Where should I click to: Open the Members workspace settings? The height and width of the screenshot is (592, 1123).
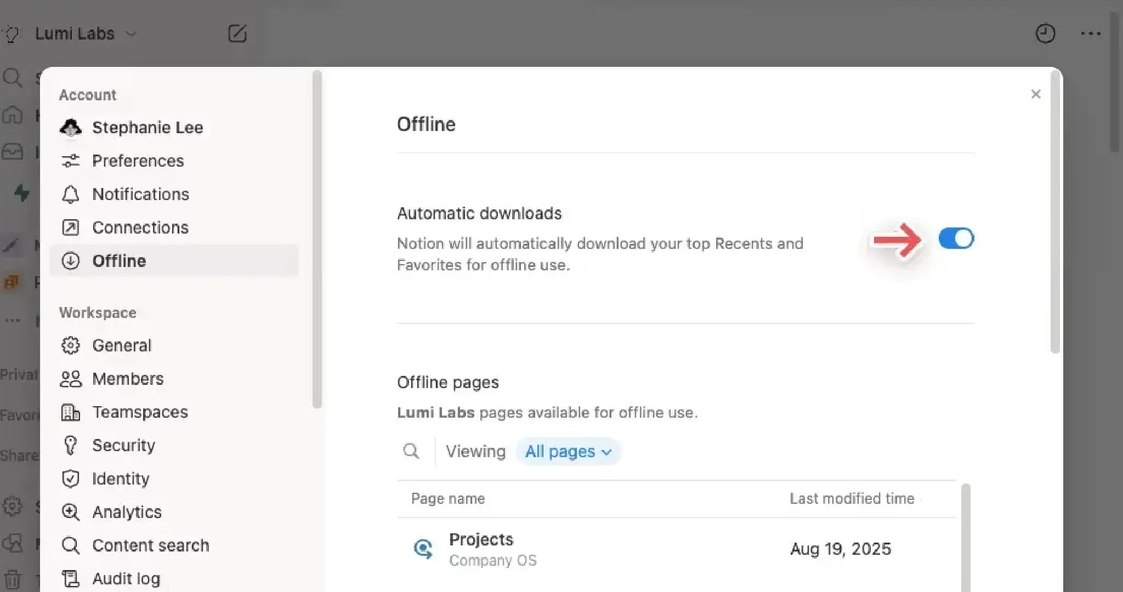point(127,379)
